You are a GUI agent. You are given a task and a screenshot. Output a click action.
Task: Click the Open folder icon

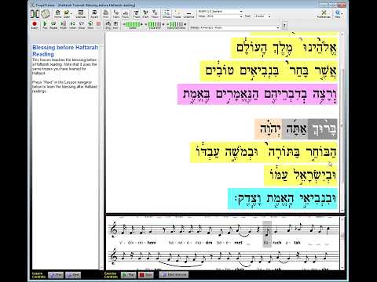point(67,14)
